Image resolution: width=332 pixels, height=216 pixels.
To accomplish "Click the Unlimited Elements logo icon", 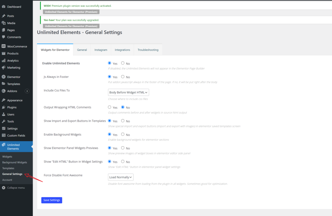I will 4,145.
